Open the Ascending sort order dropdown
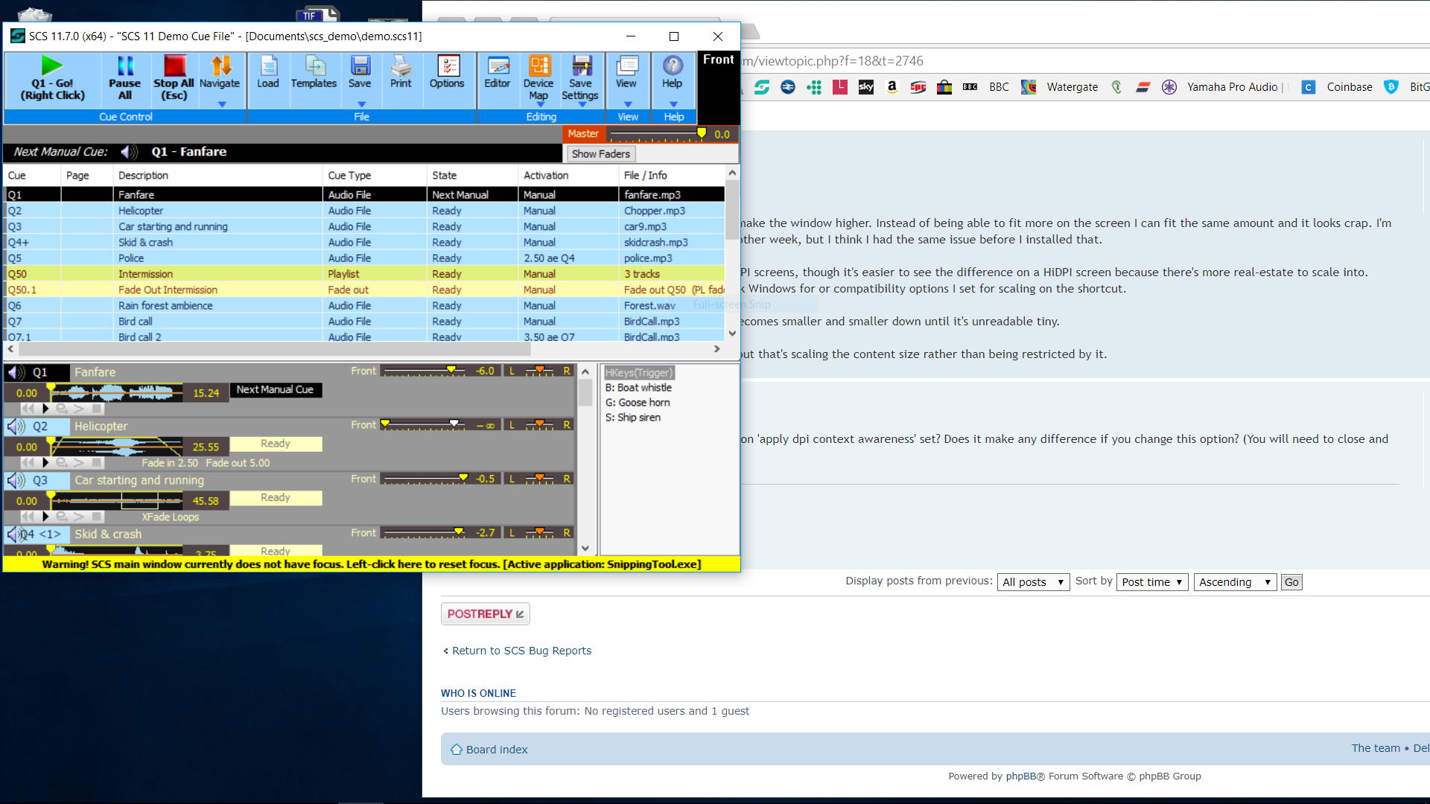 1234,582
